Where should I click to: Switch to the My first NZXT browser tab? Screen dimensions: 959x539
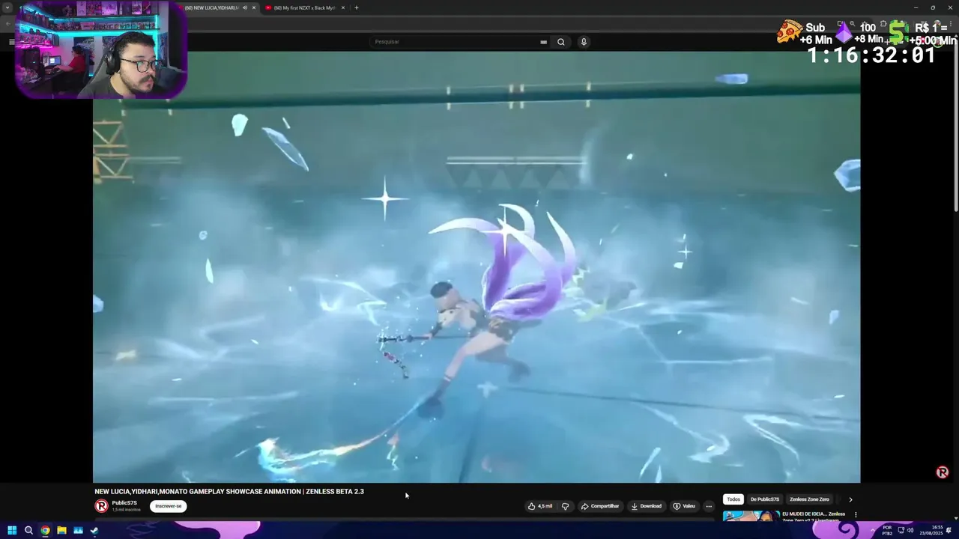[303, 7]
